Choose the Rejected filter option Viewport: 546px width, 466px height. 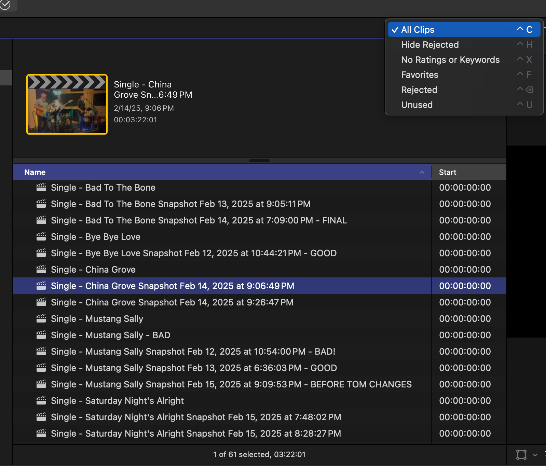[x=419, y=90]
